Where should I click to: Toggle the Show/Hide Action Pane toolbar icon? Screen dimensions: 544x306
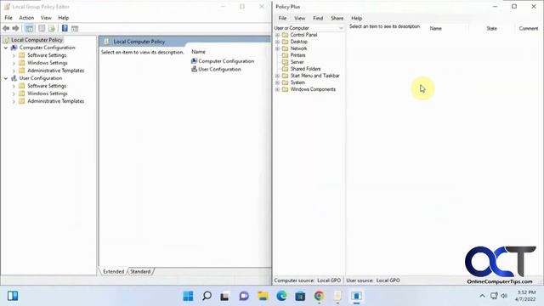click(75, 28)
